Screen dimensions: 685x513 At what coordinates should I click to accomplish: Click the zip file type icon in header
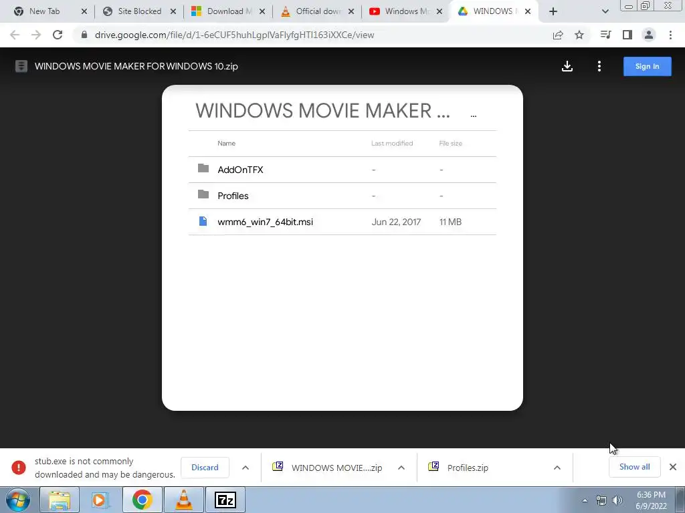click(x=21, y=66)
